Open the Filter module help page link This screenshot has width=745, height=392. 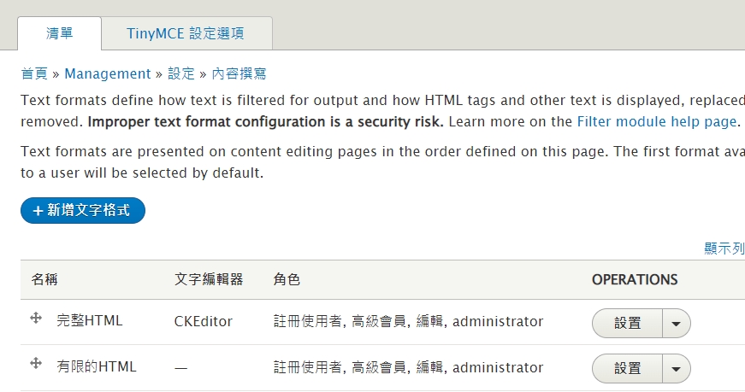tap(656, 121)
